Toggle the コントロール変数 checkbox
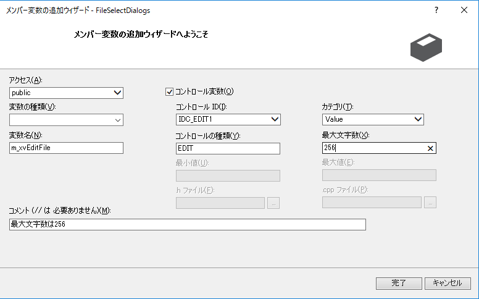The width and height of the screenshot is (479, 299). click(169, 91)
